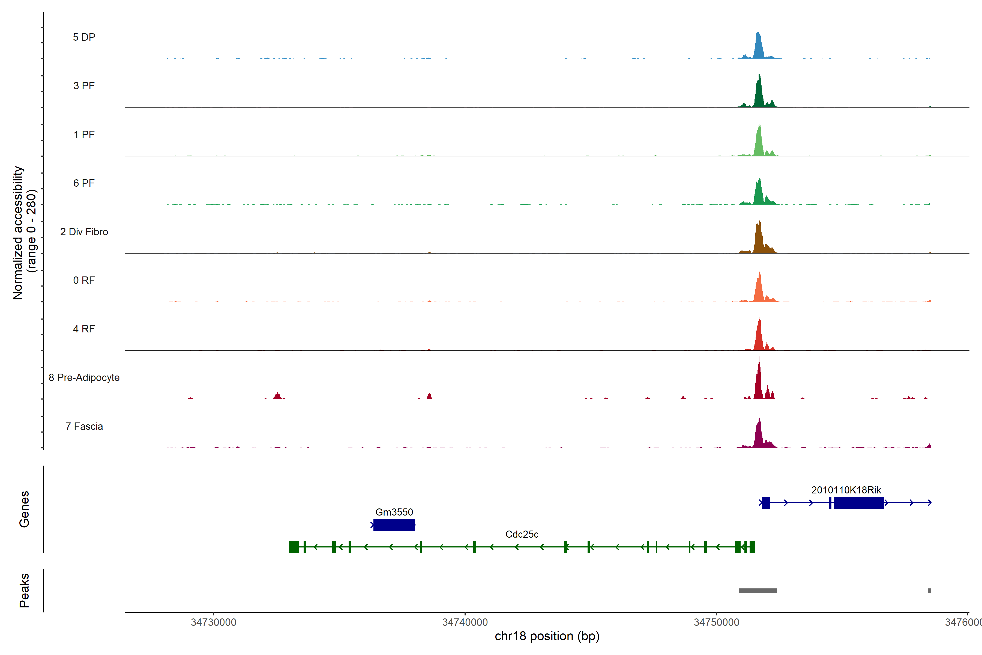Click the Gm3550 gene block

click(x=394, y=525)
